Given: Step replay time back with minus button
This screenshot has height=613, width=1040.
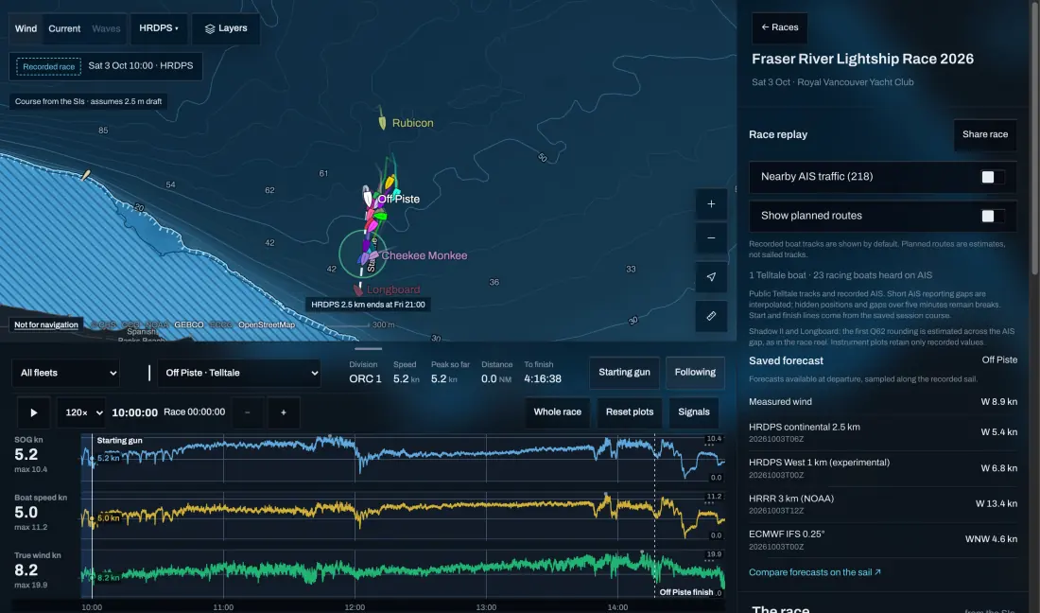Looking at the screenshot, I should point(248,412).
